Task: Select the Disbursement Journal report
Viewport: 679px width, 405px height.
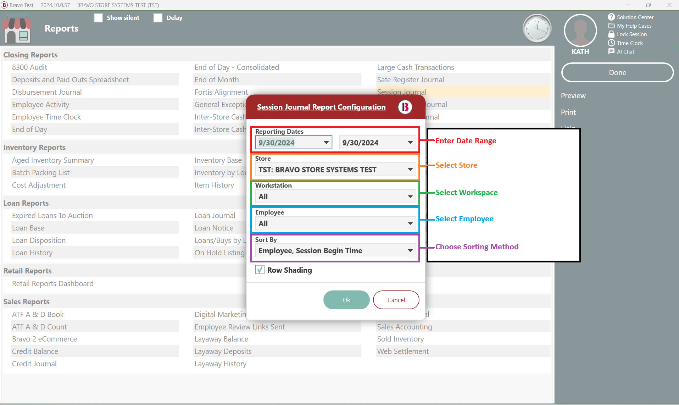Action: pos(47,92)
